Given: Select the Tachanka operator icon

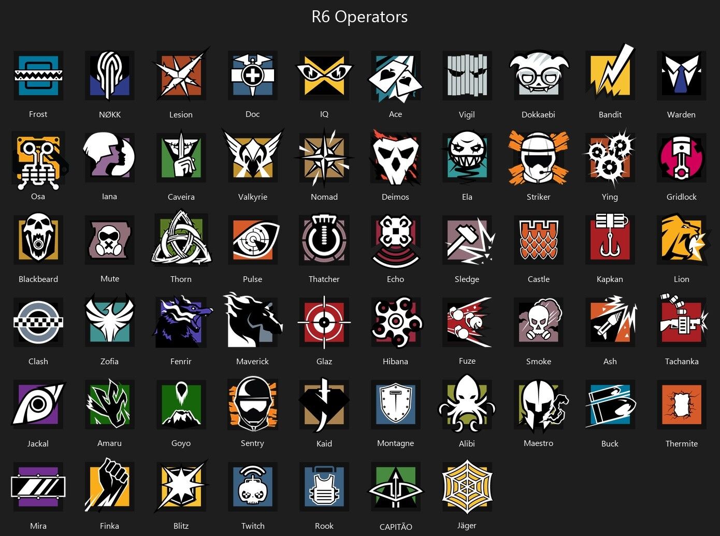Looking at the screenshot, I should [x=682, y=321].
